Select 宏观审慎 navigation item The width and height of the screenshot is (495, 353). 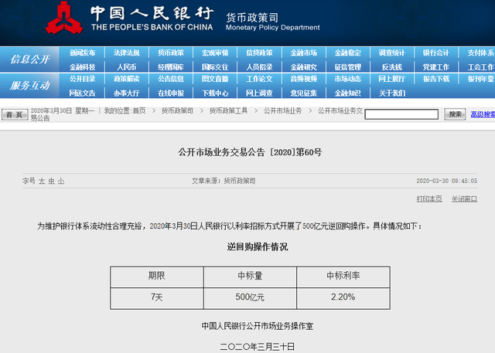215,53
